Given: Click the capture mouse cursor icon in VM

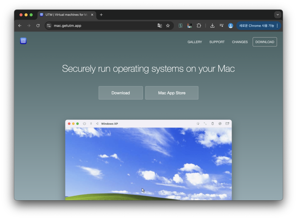Looking at the screenshot, I should (198, 124).
